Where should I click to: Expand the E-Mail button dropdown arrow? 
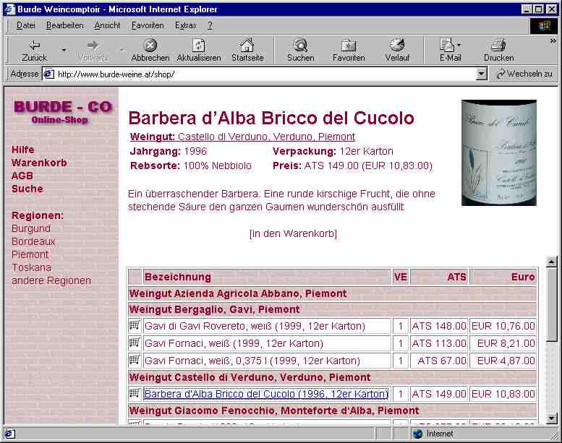coord(459,46)
